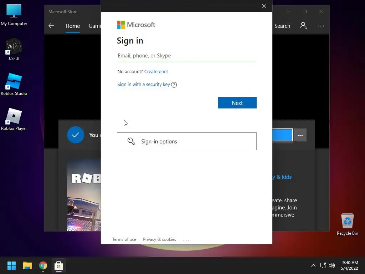
Task: Switch to the Home tab in Store
Action: [x=73, y=26]
